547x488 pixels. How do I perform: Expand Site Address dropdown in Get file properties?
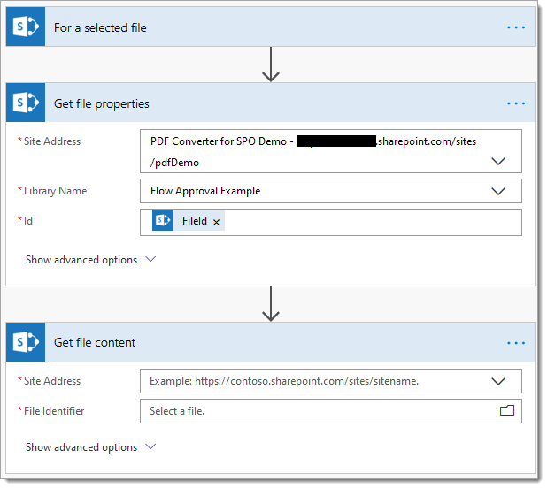pyautogui.click(x=498, y=161)
